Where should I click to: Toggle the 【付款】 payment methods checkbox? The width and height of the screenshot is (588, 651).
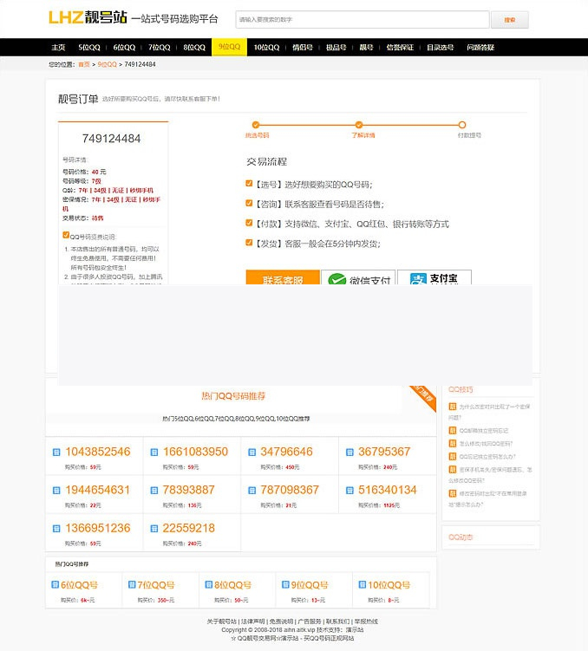pos(250,224)
